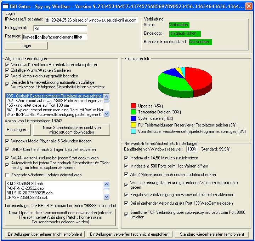Toggle TCP Verbindung über spion-proxy umleiten

(126, 214)
